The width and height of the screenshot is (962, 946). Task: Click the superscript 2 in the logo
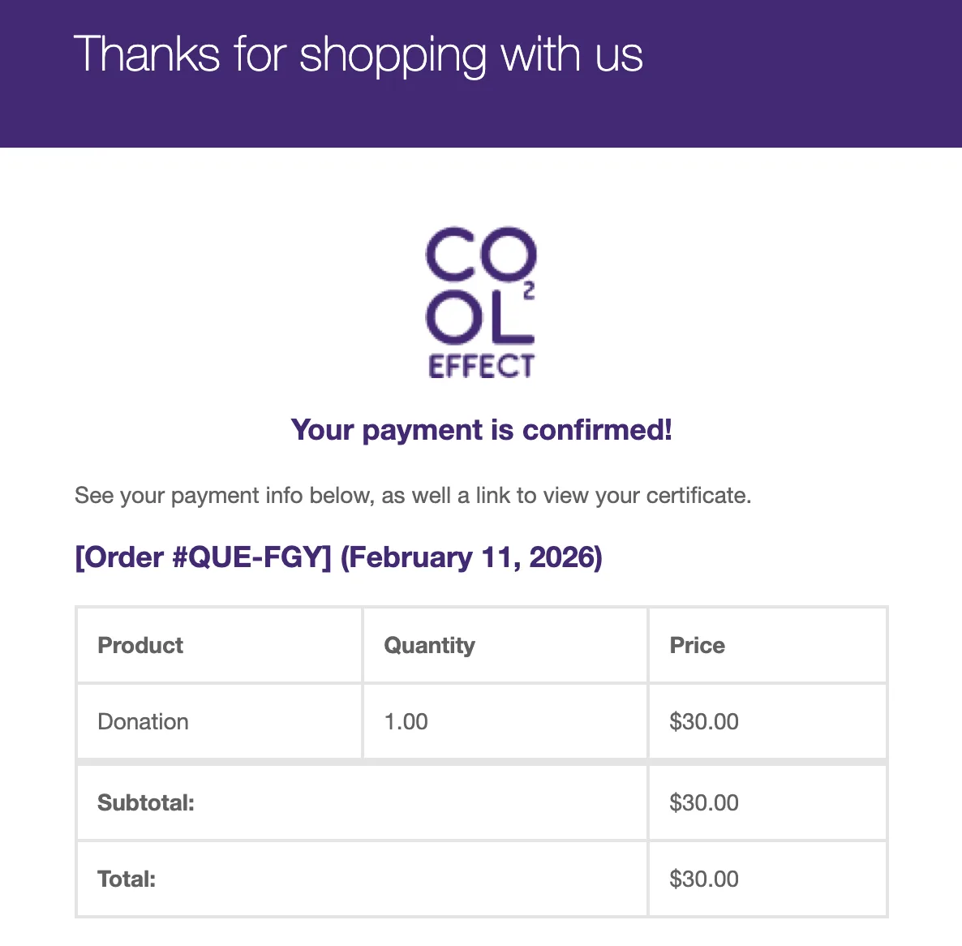(529, 290)
